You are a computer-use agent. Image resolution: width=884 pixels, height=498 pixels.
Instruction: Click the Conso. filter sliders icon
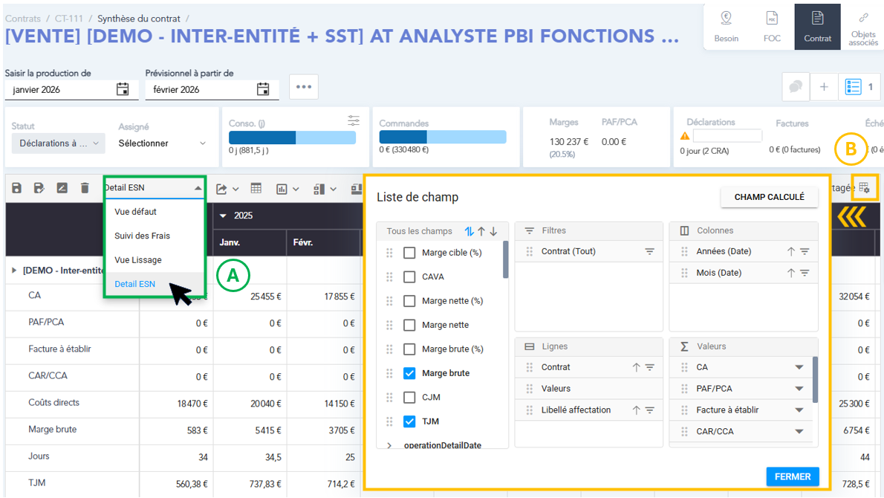click(354, 120)
